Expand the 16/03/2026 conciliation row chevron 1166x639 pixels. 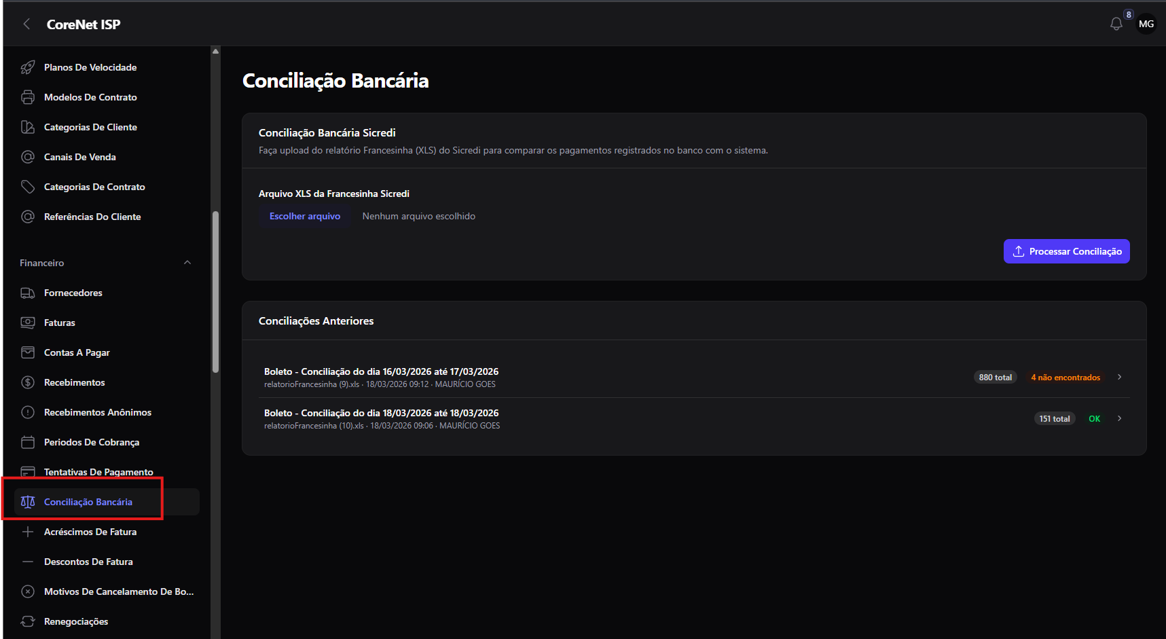[x=1119, y=377]
